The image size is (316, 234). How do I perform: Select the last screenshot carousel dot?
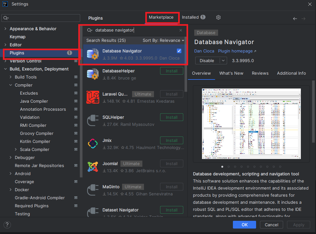[x=280, y=167]
